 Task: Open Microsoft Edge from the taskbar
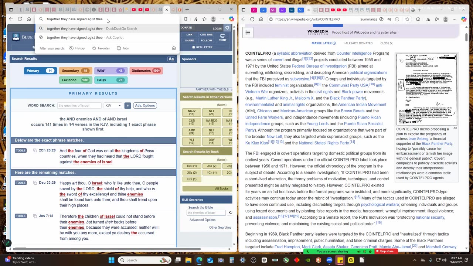click(199, 260)
